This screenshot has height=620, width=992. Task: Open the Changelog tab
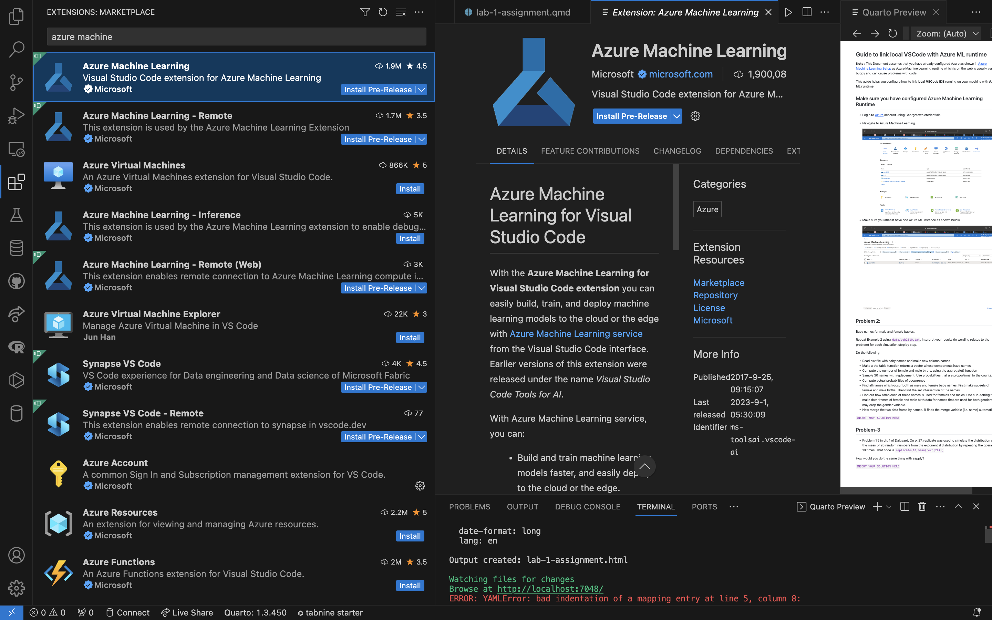pyautogui.click(x=677, y=151)
